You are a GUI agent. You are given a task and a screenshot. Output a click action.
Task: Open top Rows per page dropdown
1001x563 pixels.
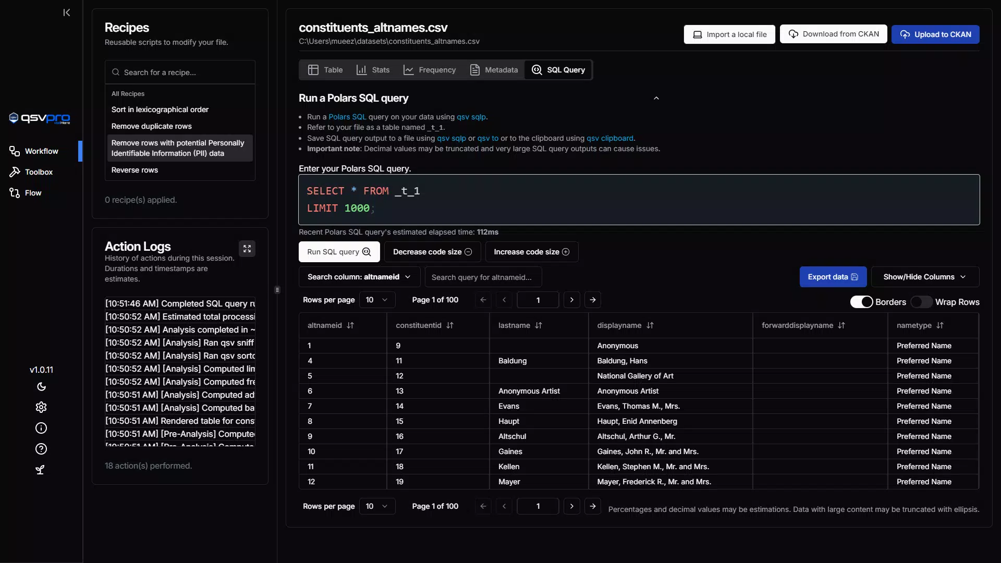click(377, 300)
